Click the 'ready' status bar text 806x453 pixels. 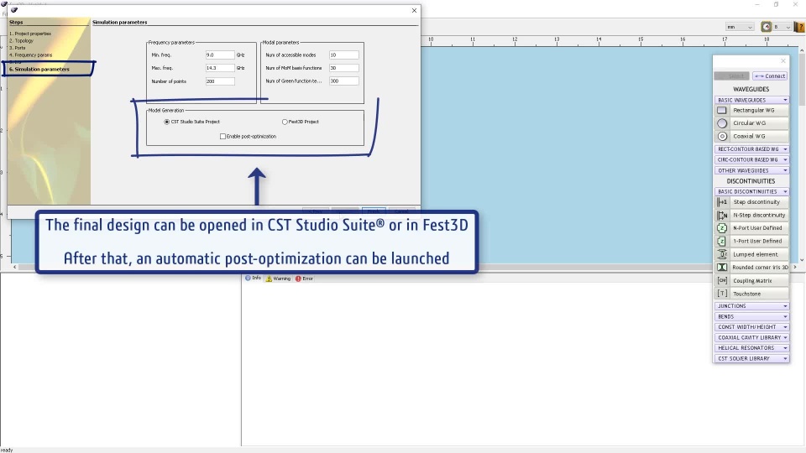7,450
